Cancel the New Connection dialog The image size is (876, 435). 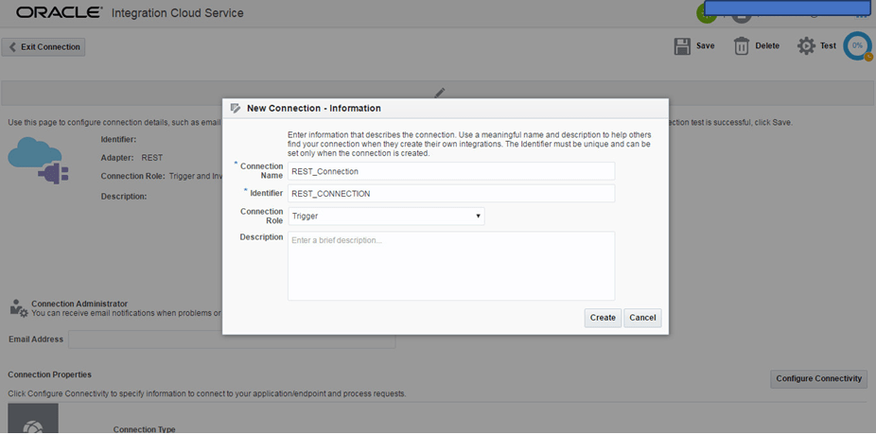click(642, 318)
